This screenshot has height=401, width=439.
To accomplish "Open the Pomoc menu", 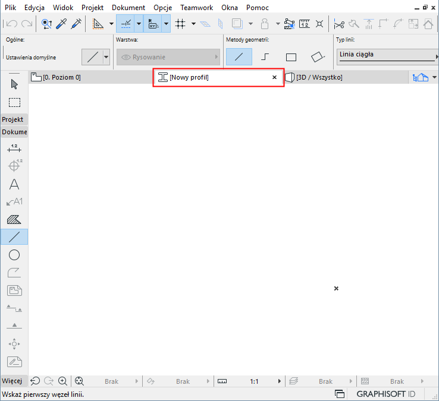I will [x=258, y=8].
